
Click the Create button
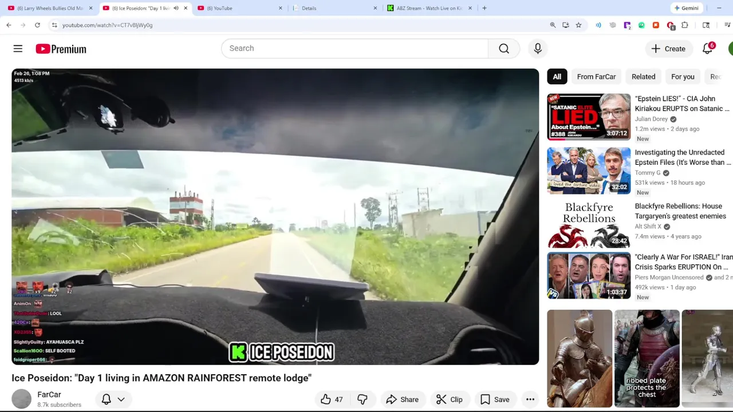668,49
